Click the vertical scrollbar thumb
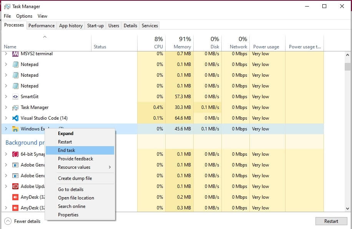Image resolution: width=352 pixels, height=229 pixels. click(x=347, y=66)
